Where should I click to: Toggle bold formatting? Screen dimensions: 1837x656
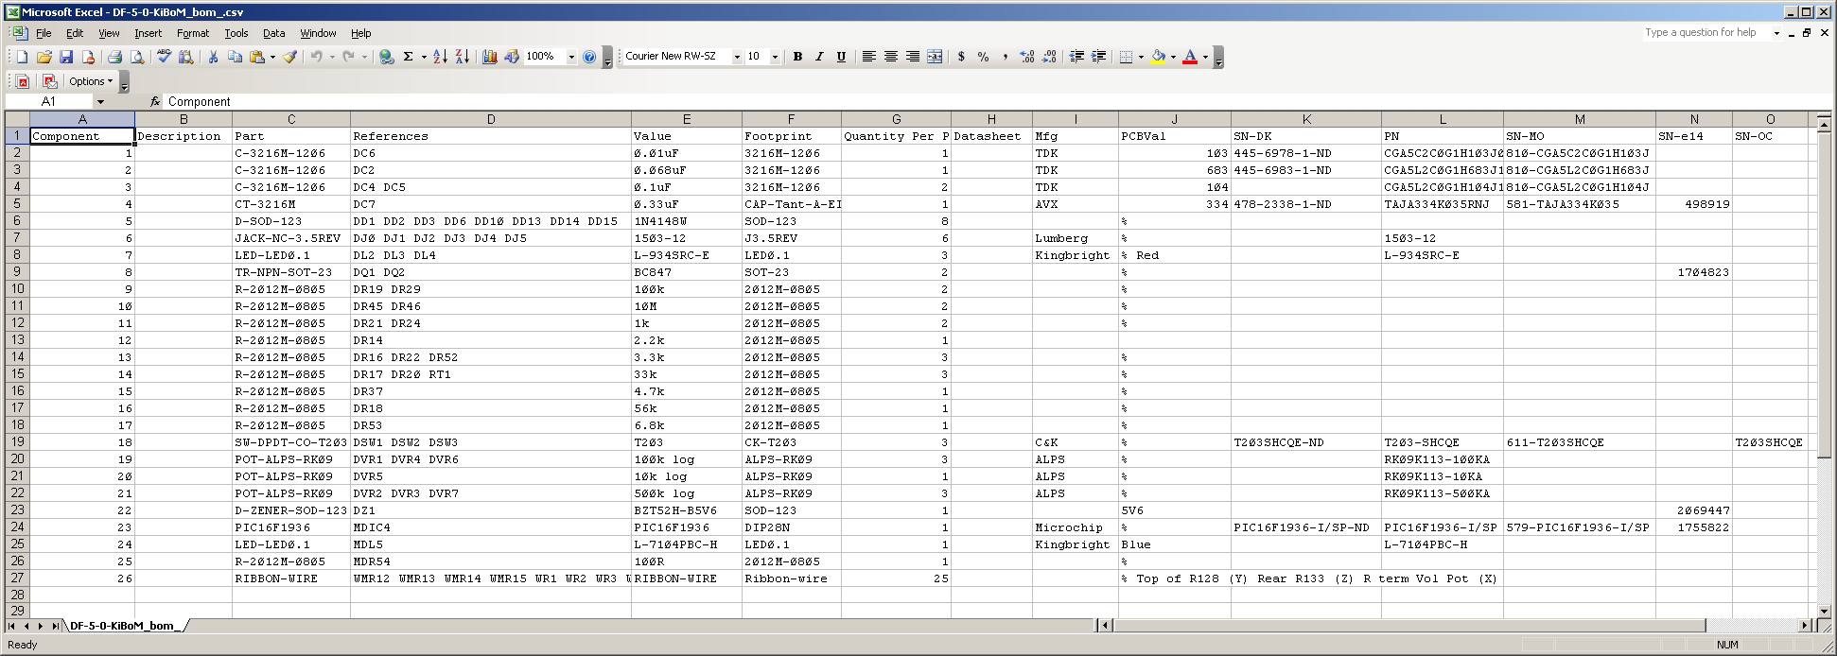click(797, 57)
